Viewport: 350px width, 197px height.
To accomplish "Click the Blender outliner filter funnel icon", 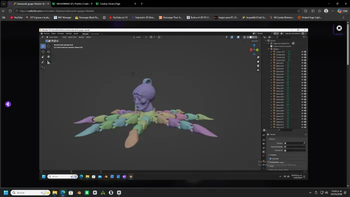I will point(304,37).
